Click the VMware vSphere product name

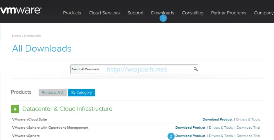pos(26,136)
